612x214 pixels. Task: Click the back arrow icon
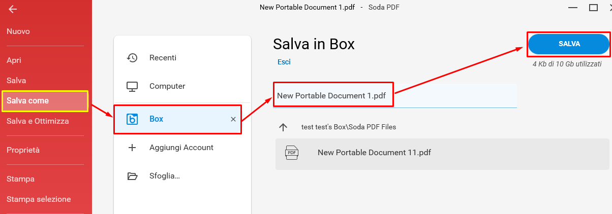[x=13, y=9]
